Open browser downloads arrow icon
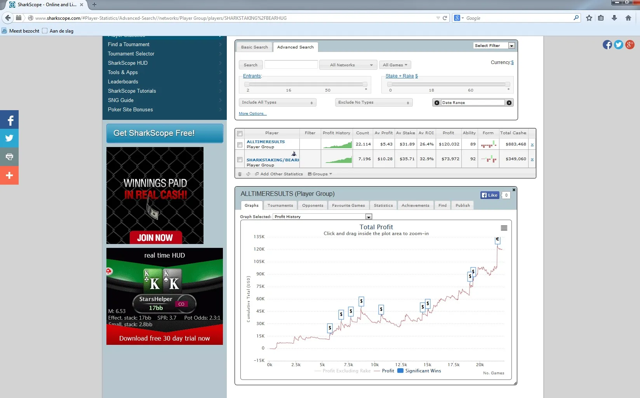 coord(614,18)
